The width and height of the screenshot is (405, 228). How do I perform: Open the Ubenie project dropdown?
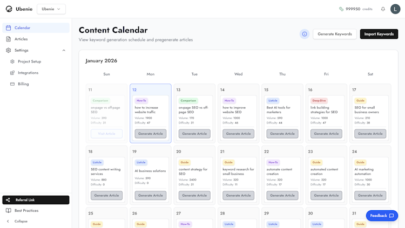51,9
